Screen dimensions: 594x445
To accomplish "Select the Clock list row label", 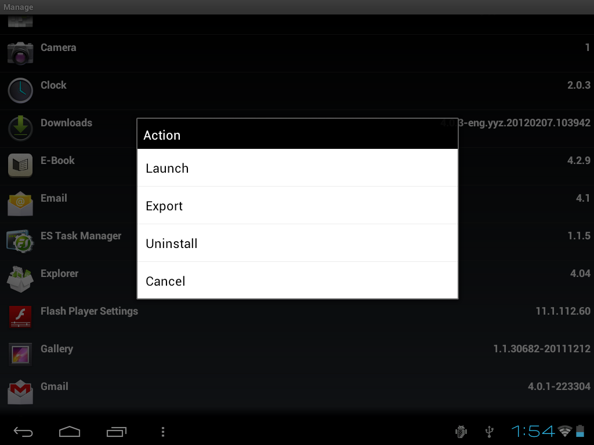I will [53, 85].
